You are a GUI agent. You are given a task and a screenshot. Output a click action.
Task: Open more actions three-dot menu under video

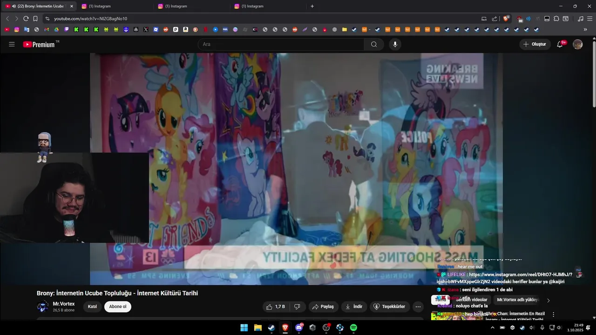click(418, 307)
